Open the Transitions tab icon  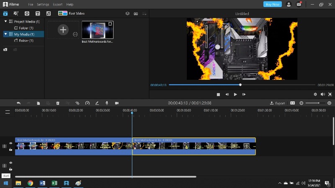point(27,13)
